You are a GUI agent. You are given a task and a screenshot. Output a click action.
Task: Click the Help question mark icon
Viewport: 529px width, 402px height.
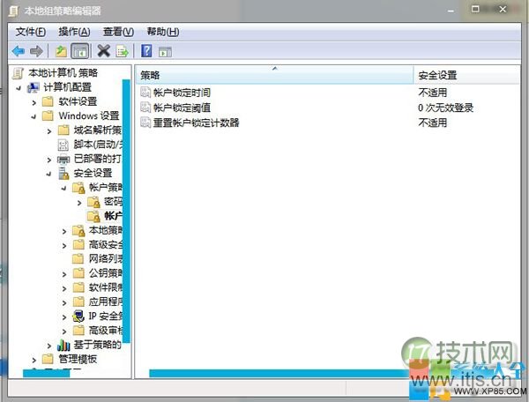click(x=146, y=51)
